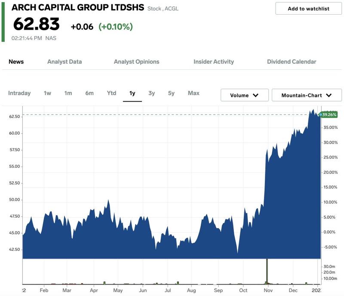The width and height of the screenshot is (344, 296).
Task: Select the Intraday chart range
Action: (x=19, y=93)
